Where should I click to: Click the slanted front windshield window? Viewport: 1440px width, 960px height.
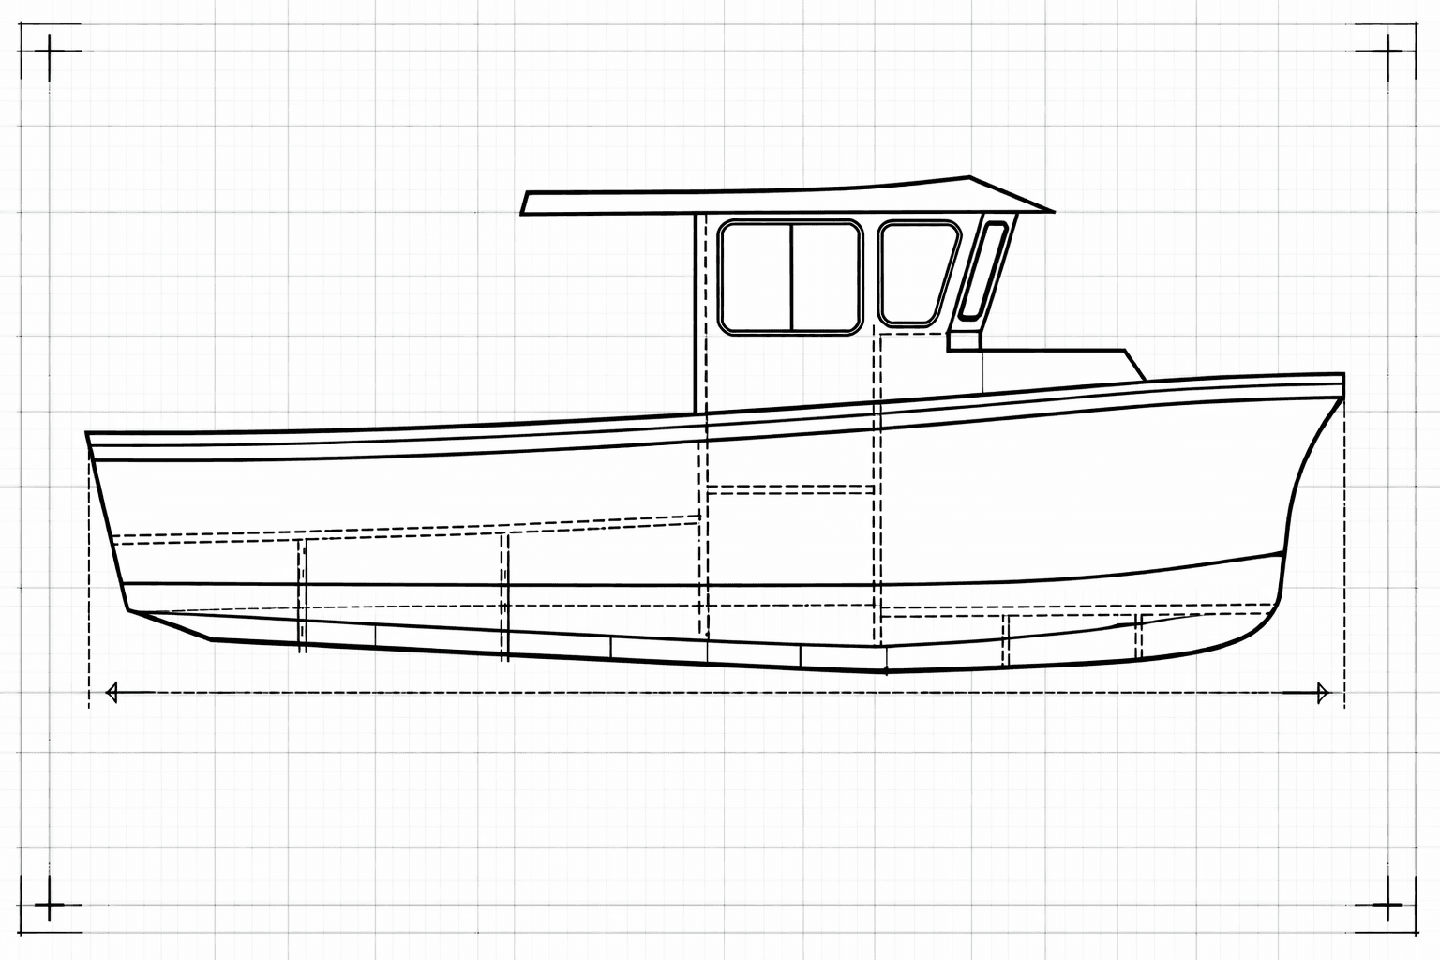click(x=982, y=268)
